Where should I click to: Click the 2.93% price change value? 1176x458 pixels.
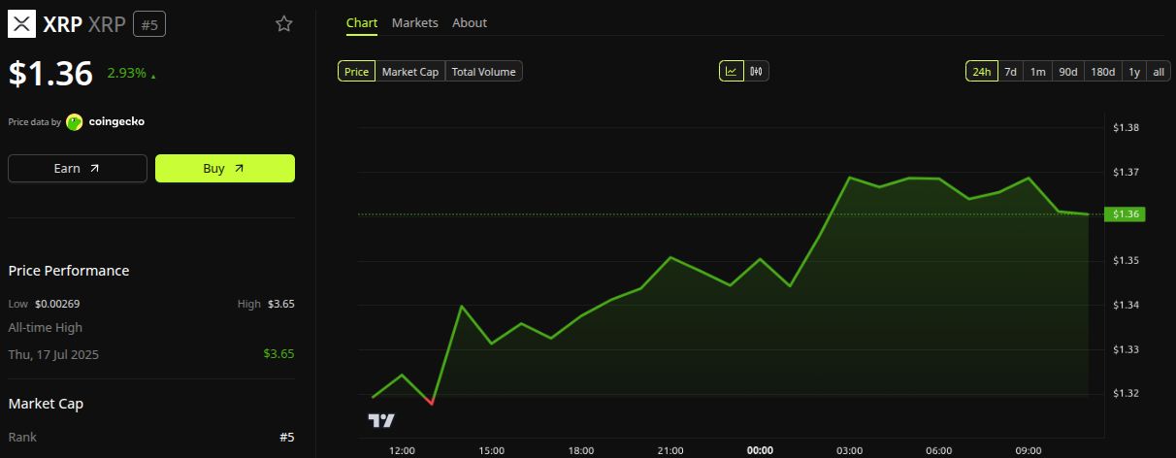pyautogui.click(x=125, y=73)
